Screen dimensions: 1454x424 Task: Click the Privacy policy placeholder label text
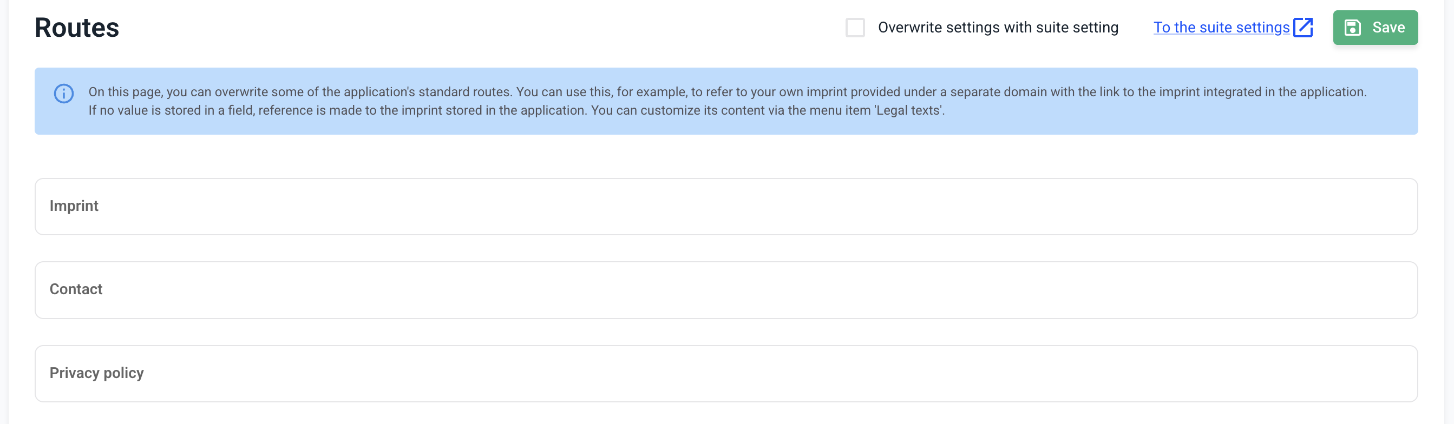pyautogui.click(x=96, y=373)
